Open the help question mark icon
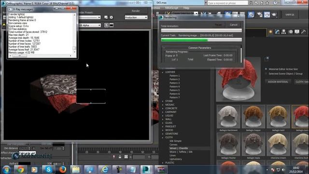The image size is (309, 174). [275, 3]
